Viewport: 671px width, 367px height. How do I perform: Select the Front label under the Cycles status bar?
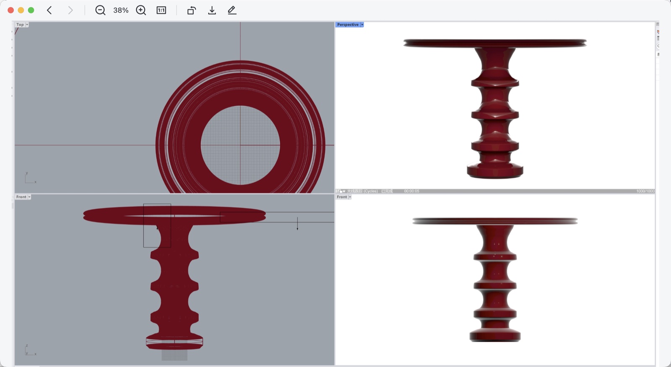point(342,197)
